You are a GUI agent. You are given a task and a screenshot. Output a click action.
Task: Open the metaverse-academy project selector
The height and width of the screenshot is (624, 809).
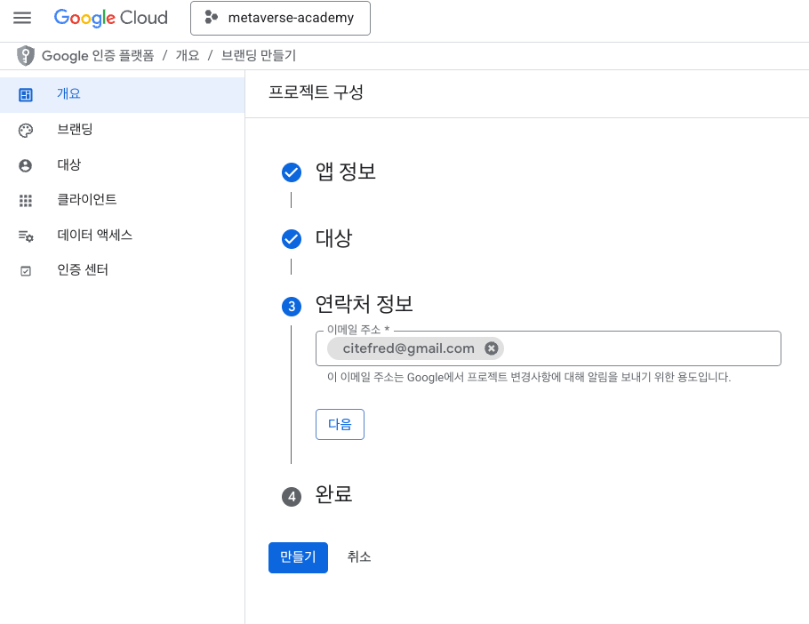tap(280, 18)
